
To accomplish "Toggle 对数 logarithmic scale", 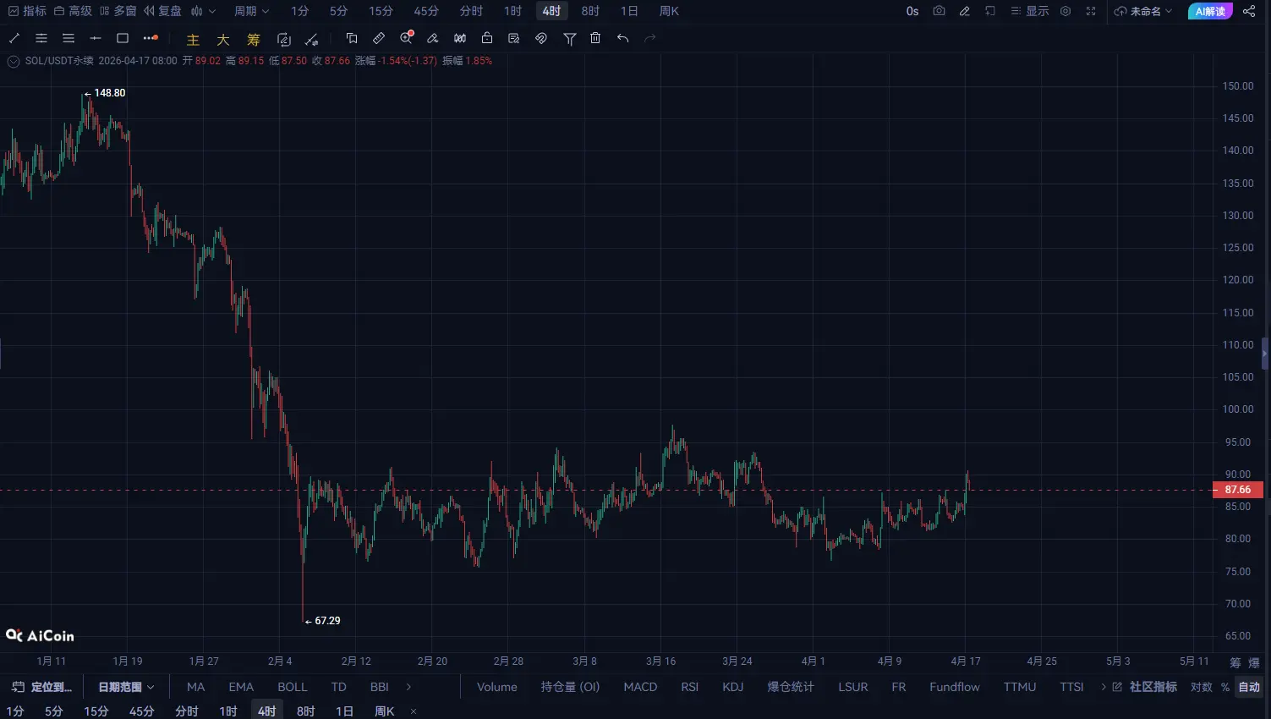I will 1202,687.
